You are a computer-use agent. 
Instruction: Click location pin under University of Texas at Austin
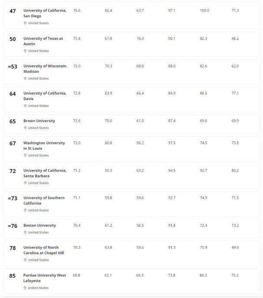point(25,51)
